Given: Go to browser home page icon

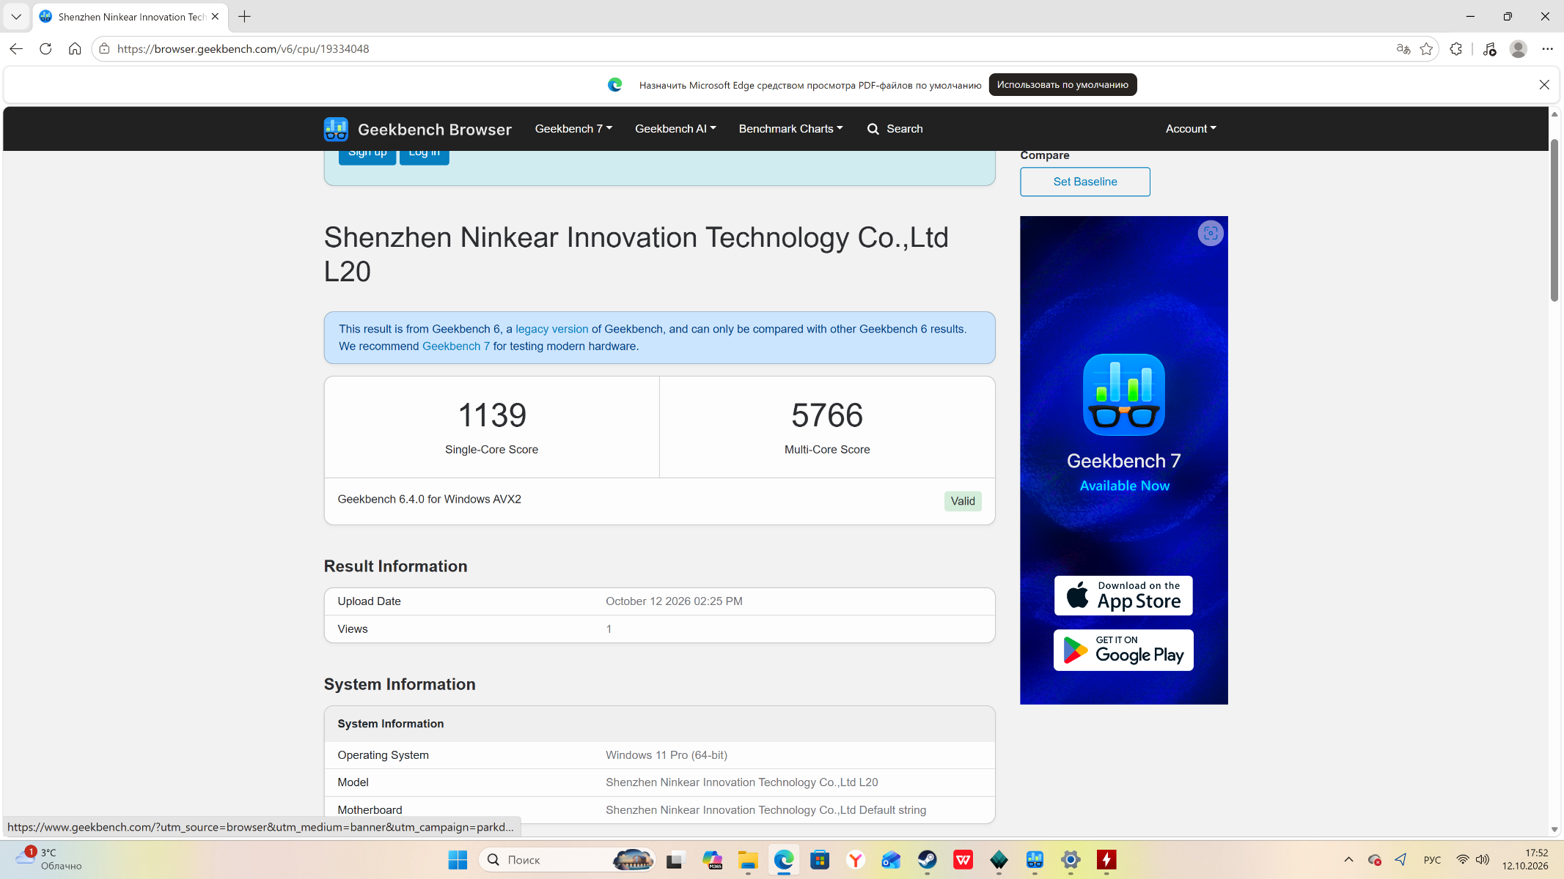Looking at the screenshot, I should tap(75, 49).
